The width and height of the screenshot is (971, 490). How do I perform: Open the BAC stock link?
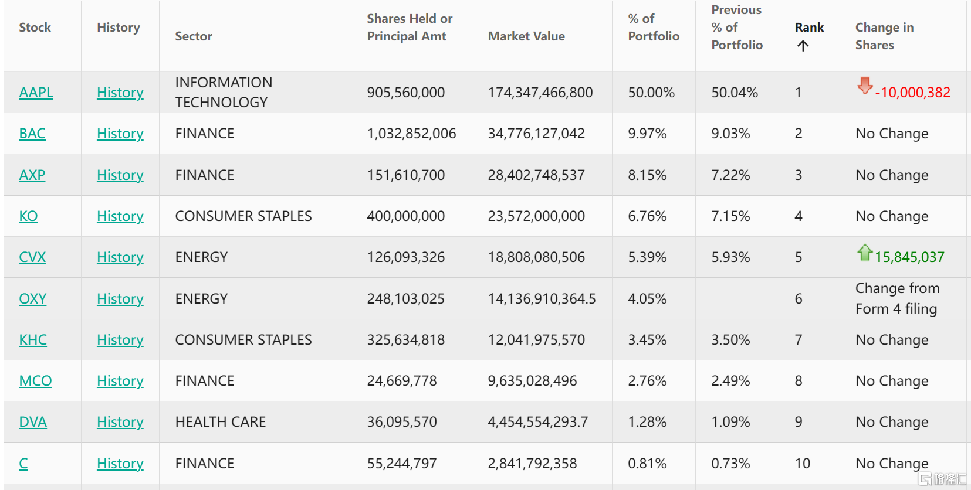tap(32, 134)
